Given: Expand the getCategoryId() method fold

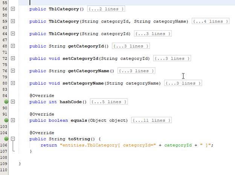Looking at the screenshot, I should pyautogui.click(x=13, y=46).
